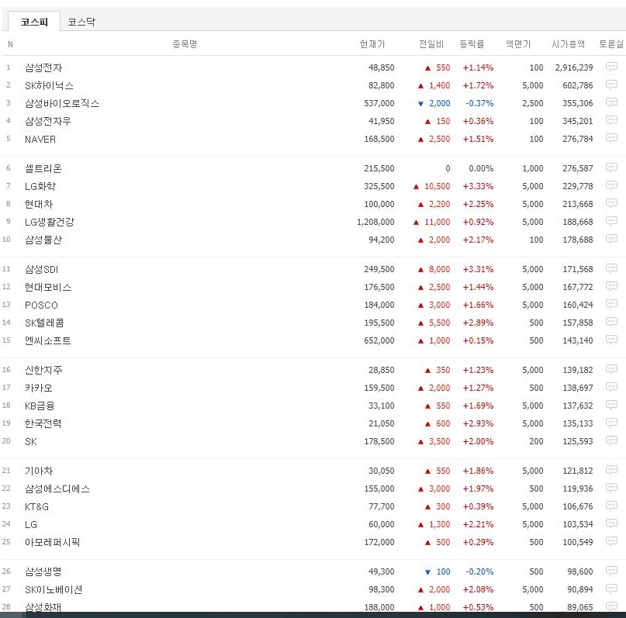Open discussion room icon for 삼성SDI
The width and height of the screenshot is (626, 618).
tap(611, 268)
